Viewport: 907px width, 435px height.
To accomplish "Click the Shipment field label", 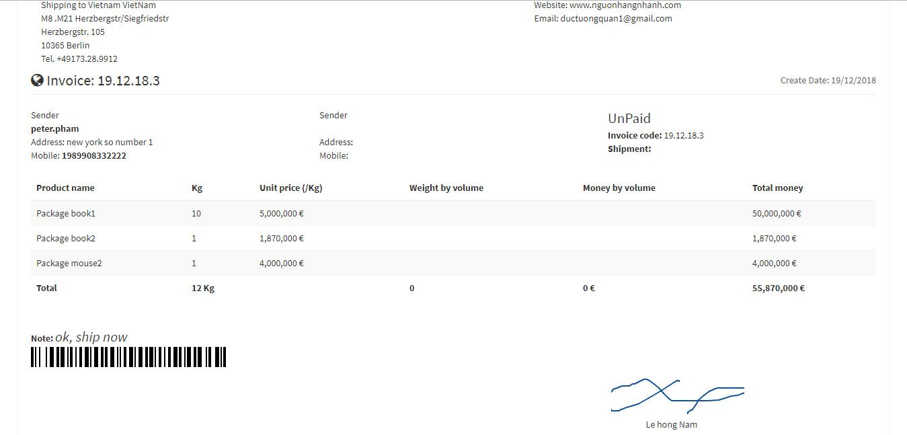I will point(629,149).
